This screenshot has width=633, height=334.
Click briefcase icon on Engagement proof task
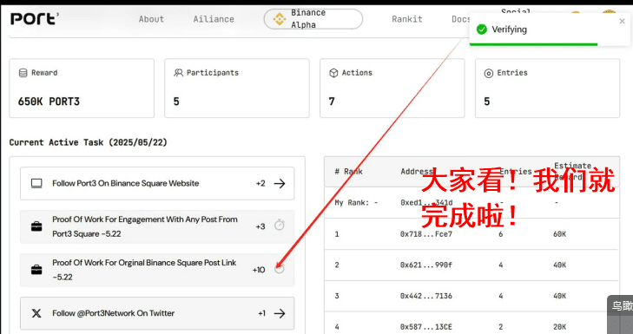pos(36,226)
